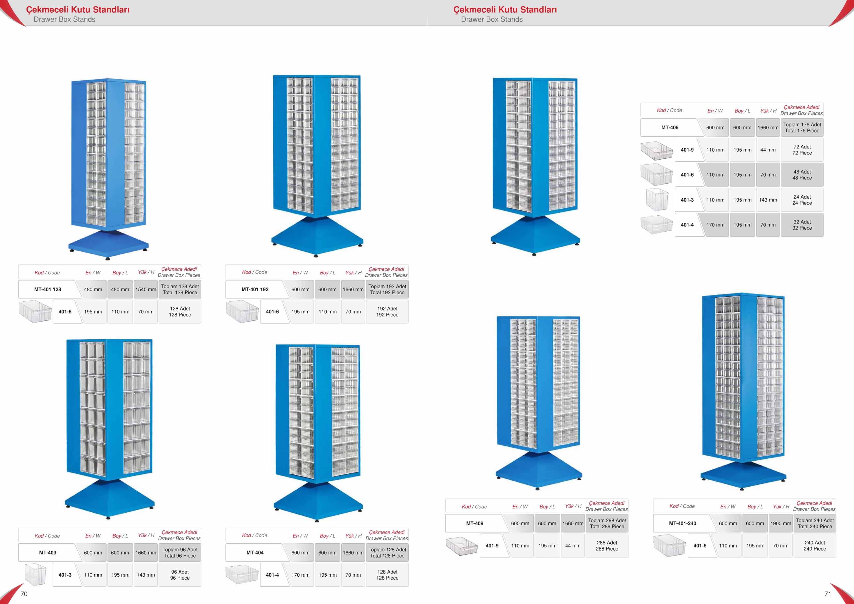Click the right page 'Çekmeceli Kutu Standları' heading
The image size is (854, 604).
click(505, 9)
